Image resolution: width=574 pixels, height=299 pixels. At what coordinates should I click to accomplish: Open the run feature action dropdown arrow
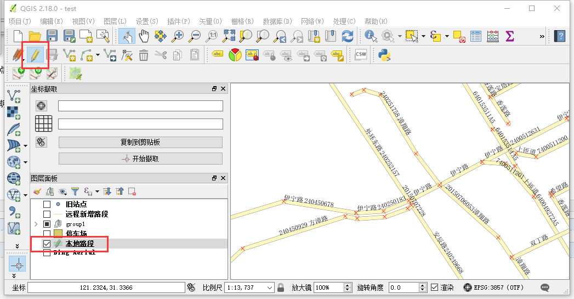[400, 36]
